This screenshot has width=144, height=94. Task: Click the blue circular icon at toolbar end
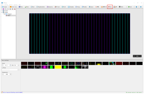pyautogui.click(x=141, y=7)
